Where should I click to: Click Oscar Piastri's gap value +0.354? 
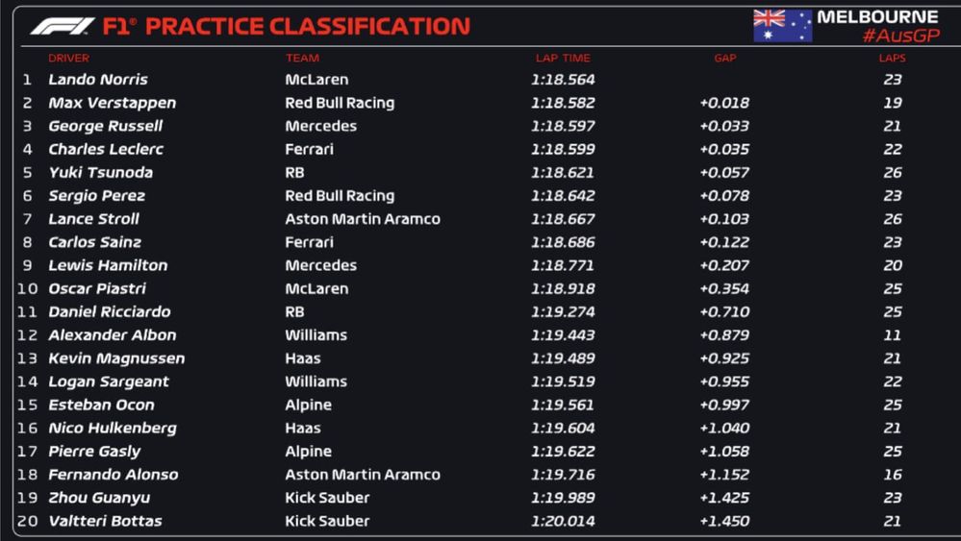[x=724, y=289]
